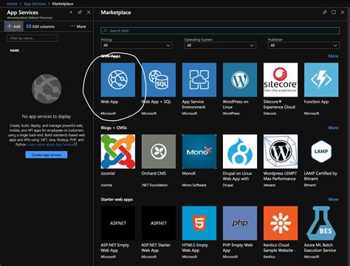Select the Azure ML Batch Execution Service icon
This screenshot has height=266, width=350.
tap(321, 223)
